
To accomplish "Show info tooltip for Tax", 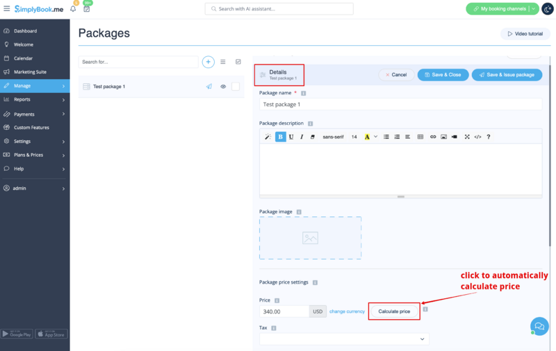I will tap(273, 328).
